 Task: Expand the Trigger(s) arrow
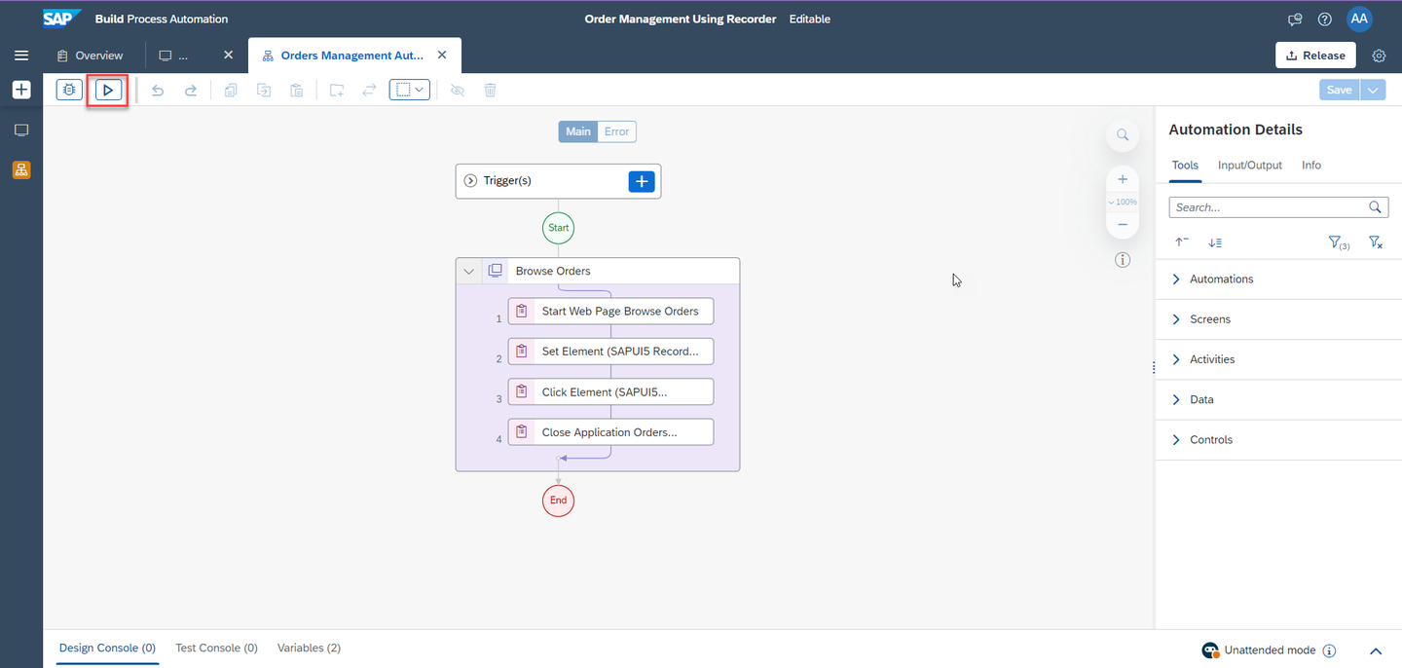[470, 181]
